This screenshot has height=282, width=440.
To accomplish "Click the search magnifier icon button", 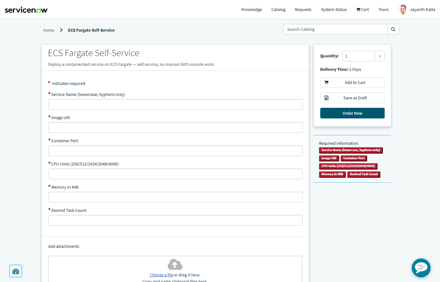I will click(x=393, y=29).
